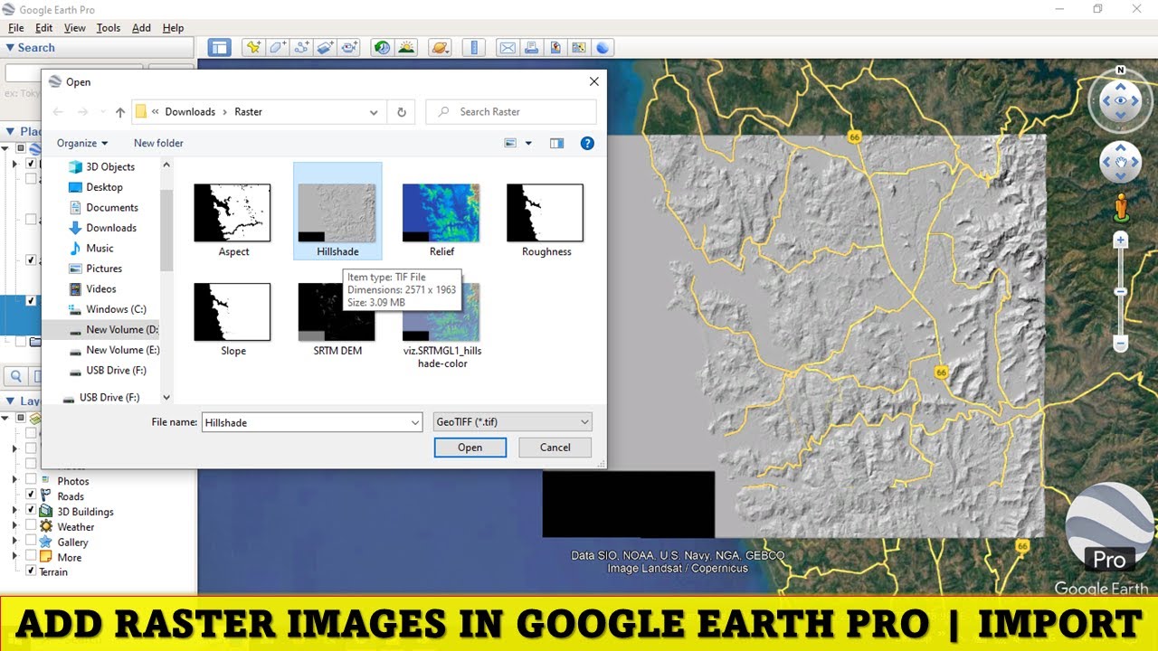The image size is (1158, 651).
Task: Click the Up folder arrow in dialog
Action: (x=119, y=112)
